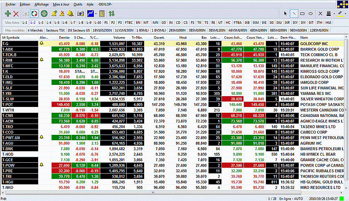Expand the highlighter color dropdown arrow

click(x=345, y=13)
